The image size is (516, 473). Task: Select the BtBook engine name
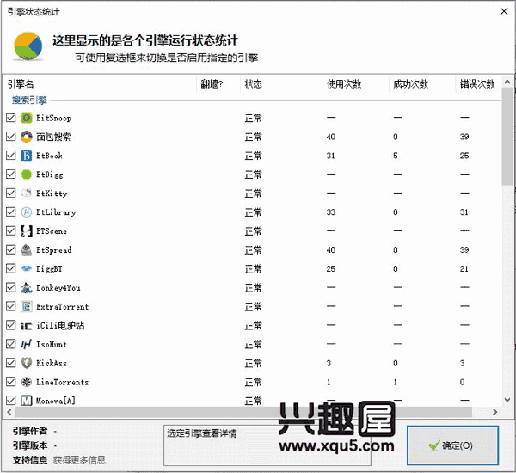tap(49, 156)
